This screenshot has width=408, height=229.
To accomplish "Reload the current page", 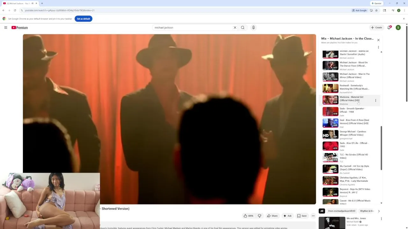I will (15, 10).
